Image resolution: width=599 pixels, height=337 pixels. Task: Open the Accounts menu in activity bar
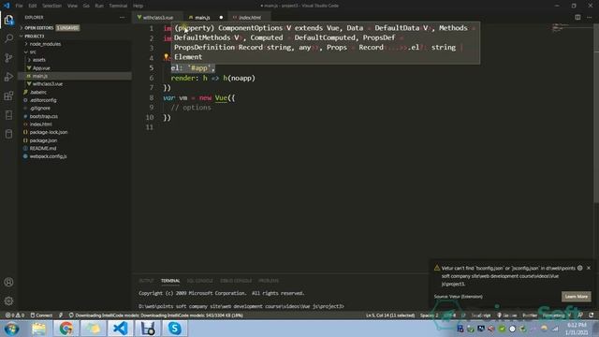pyautogui.click(x=8, y=283)
